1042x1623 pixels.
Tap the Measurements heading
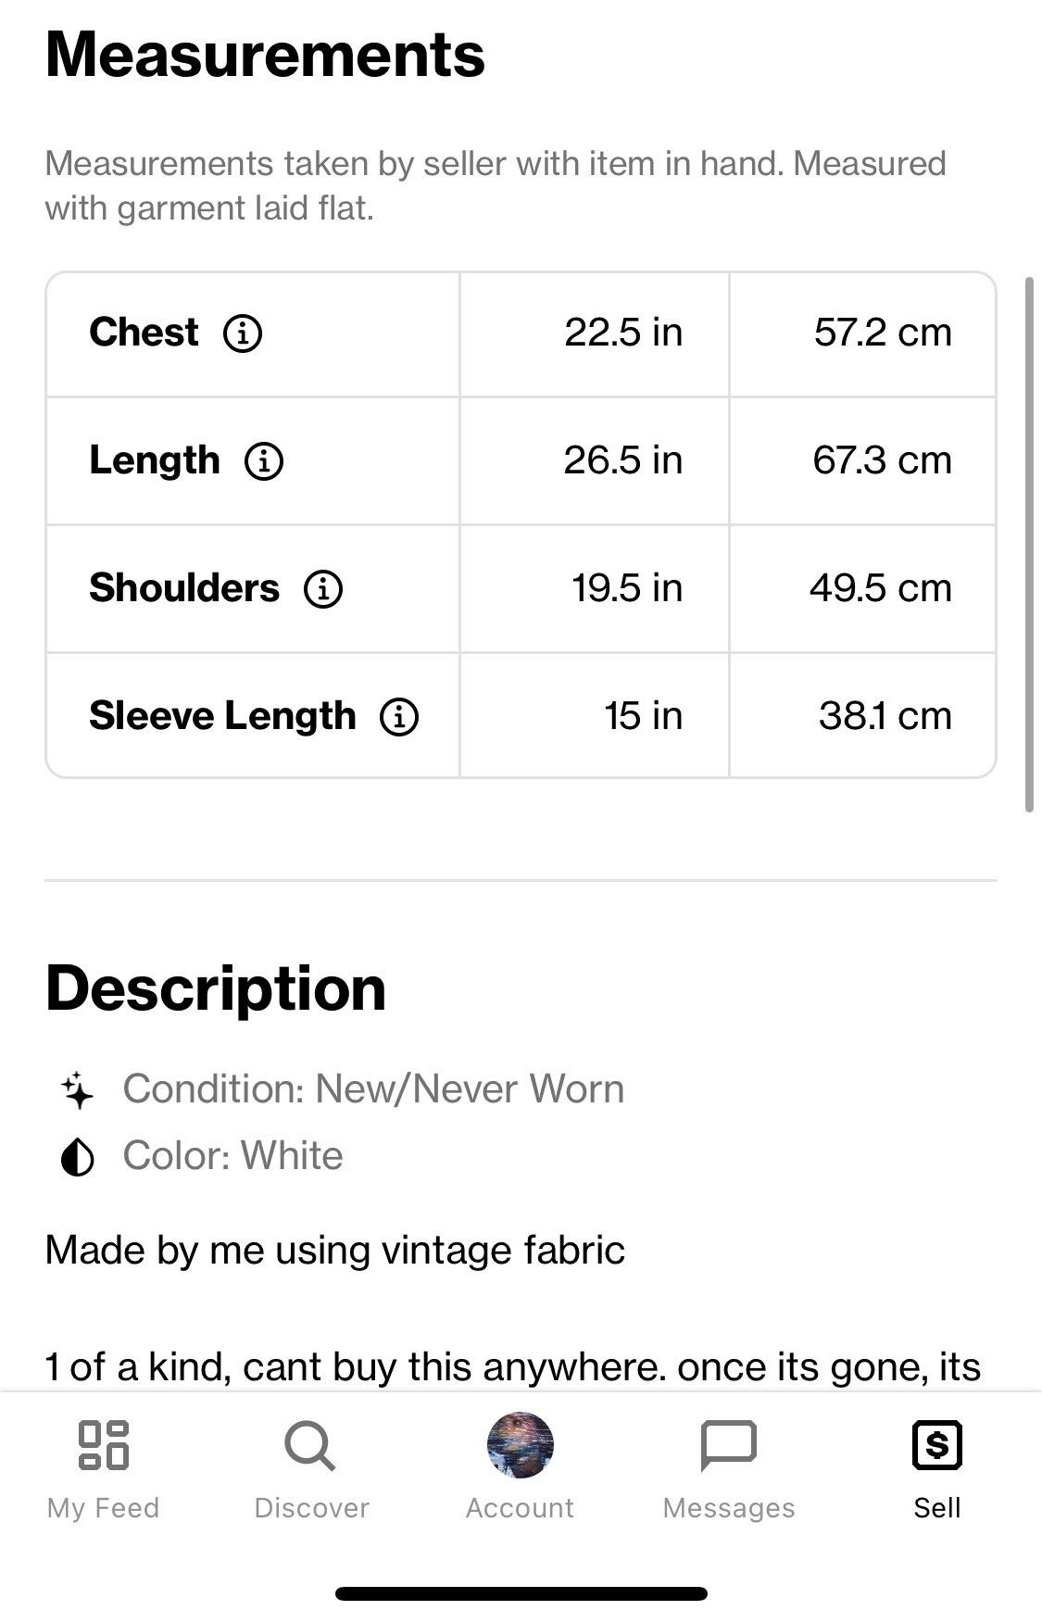[265, 55]
